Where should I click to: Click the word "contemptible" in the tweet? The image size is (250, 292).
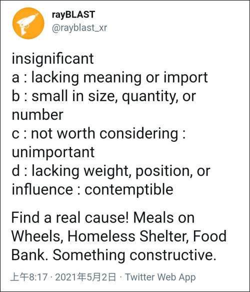click(x=129, y=190)
